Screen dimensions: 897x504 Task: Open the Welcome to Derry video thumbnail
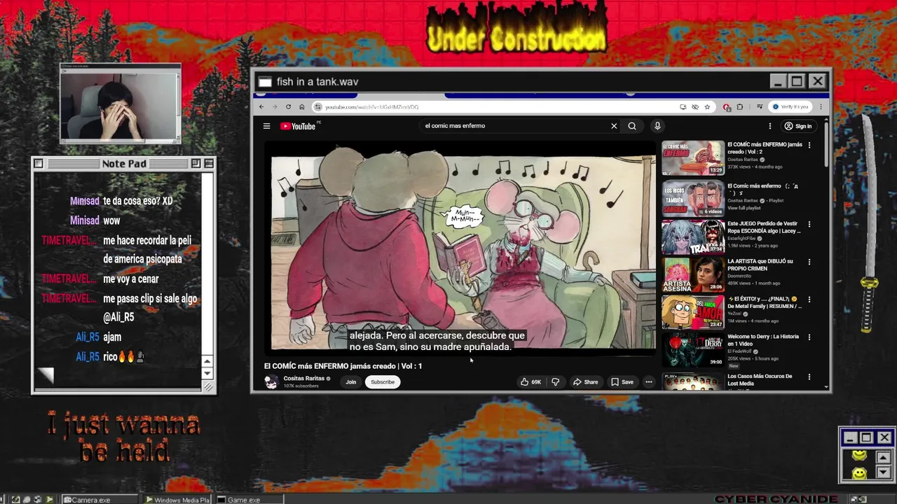693,349
